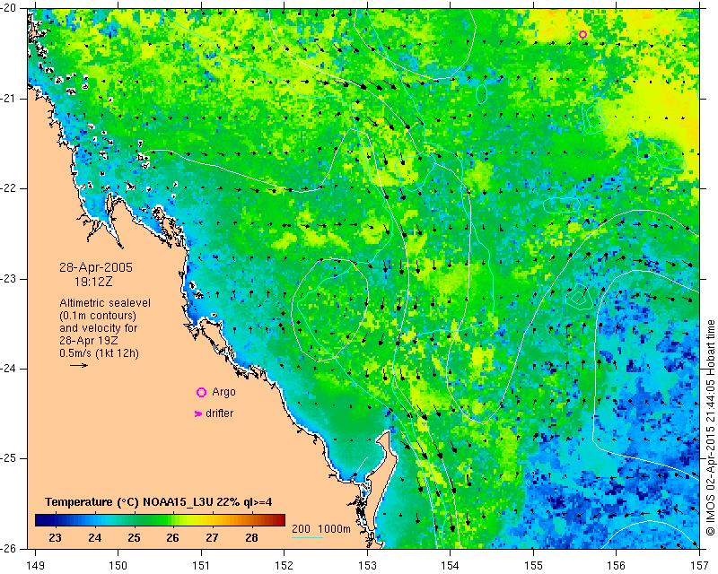The height and width of the screenshot is (574, 718).
Task: Click the latitude label -24
Action: pyautogui.click(x=10, y=369)
